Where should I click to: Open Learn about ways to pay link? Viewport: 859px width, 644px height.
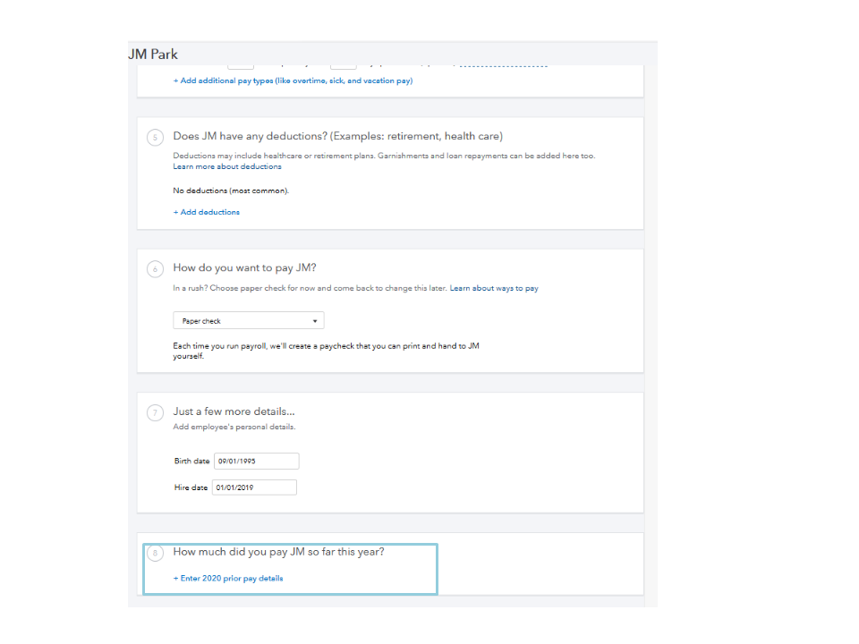pyautogui.click(x=494, y=288)
